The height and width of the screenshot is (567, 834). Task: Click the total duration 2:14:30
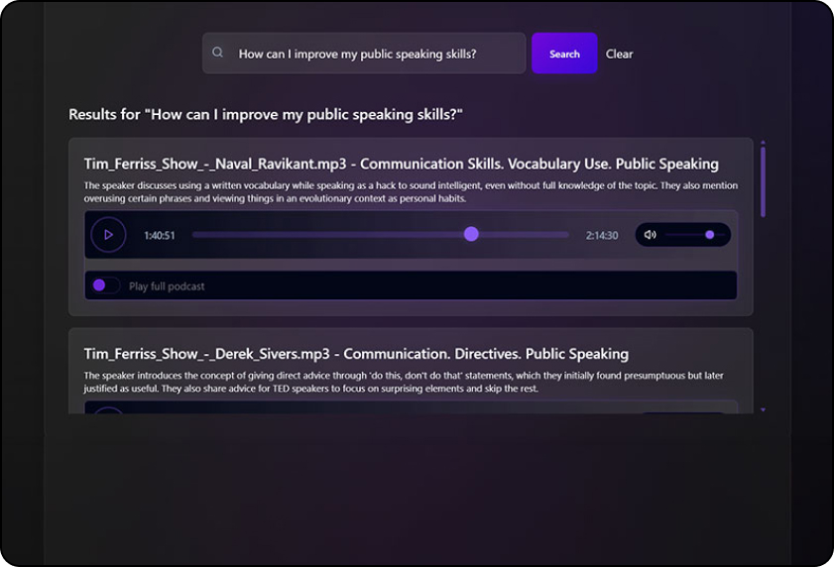(602, 236)
